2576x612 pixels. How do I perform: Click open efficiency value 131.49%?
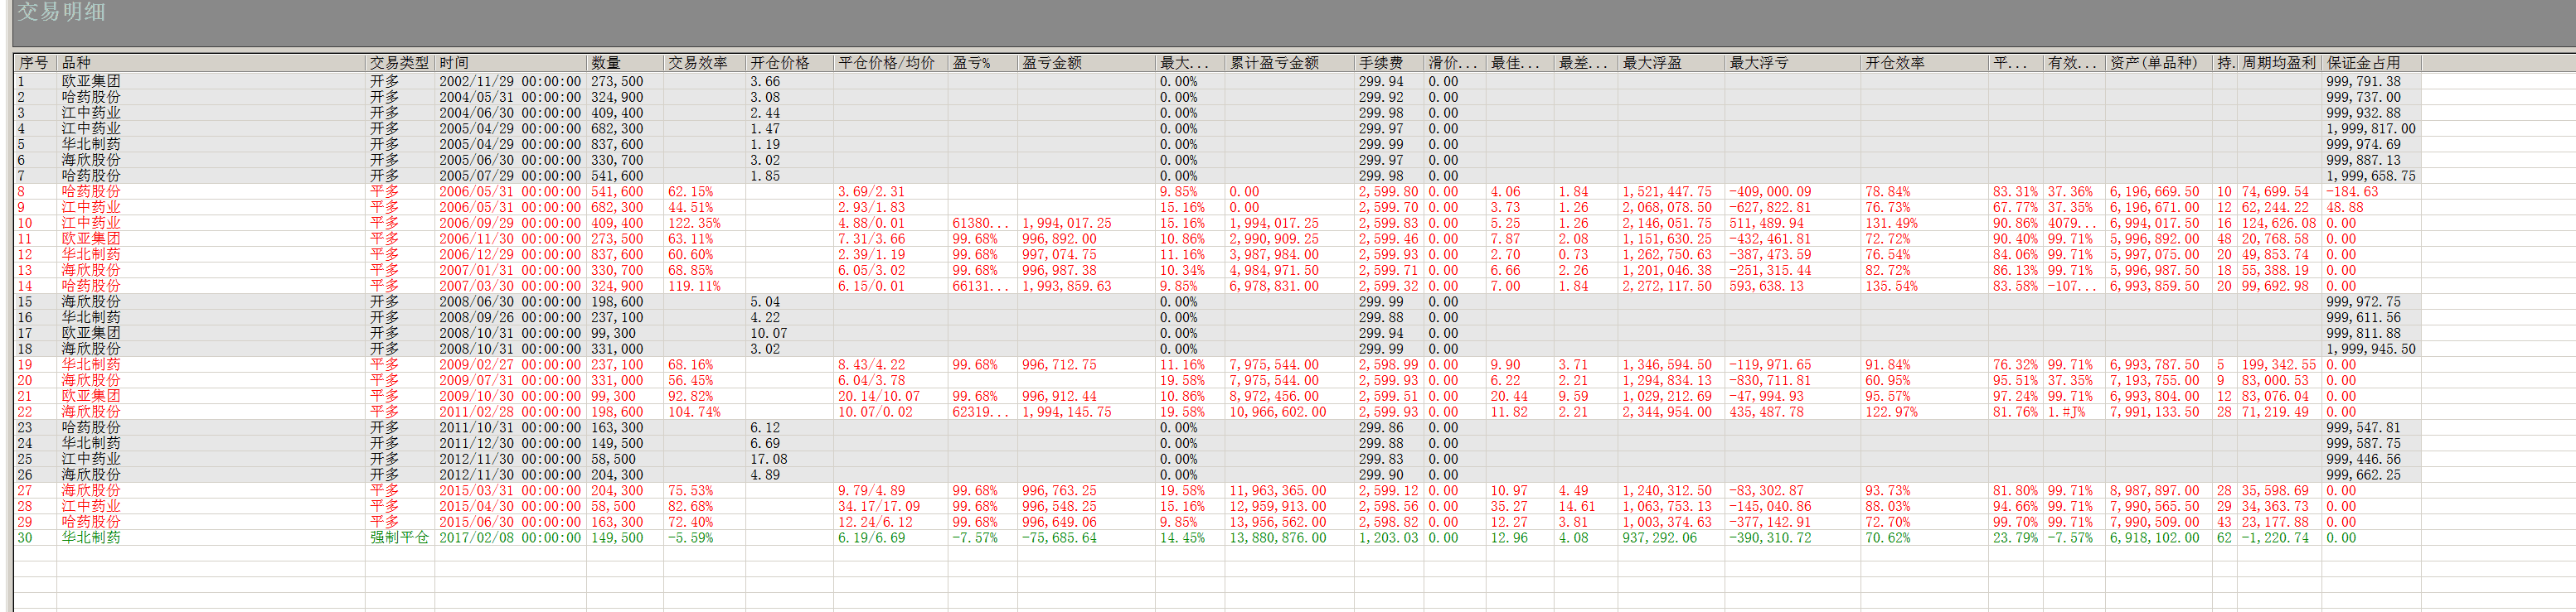[x=1892, y=224]
